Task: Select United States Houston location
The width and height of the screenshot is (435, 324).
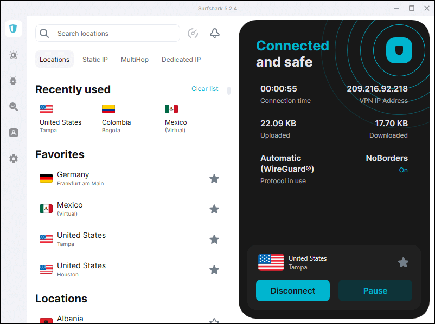Action: 129,270
